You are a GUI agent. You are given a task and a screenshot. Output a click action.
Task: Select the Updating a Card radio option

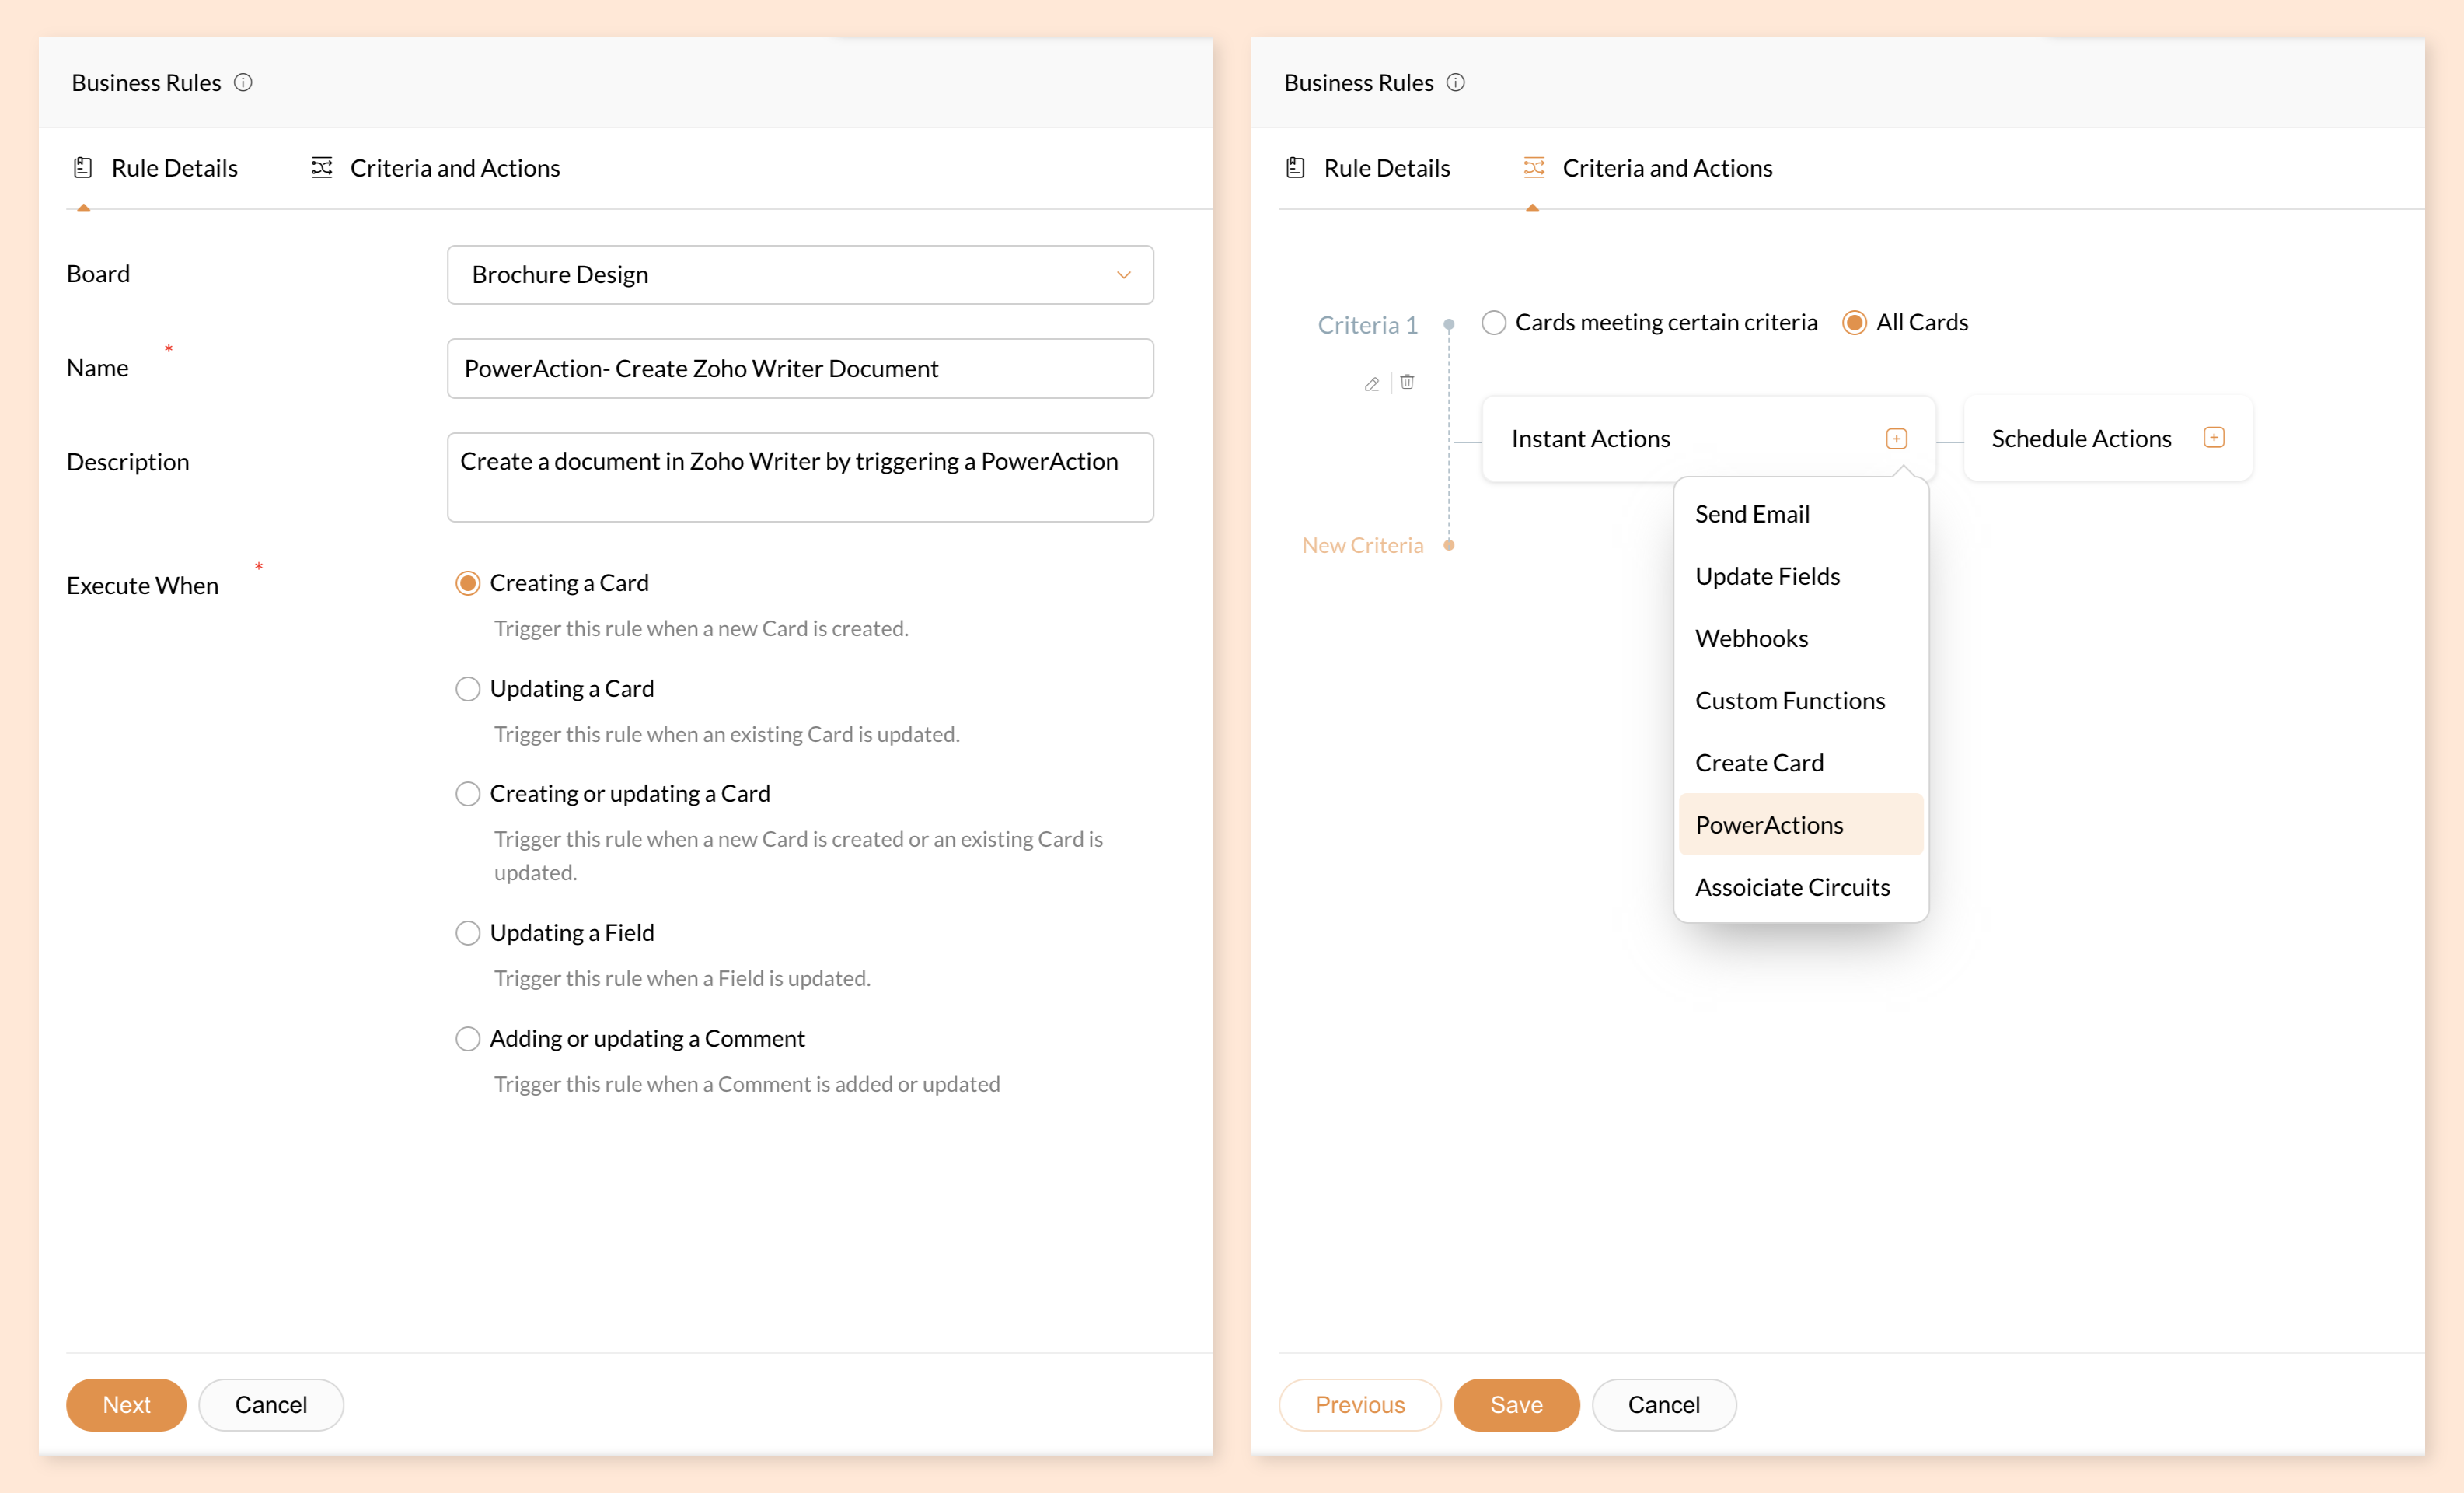click(467, 688)
